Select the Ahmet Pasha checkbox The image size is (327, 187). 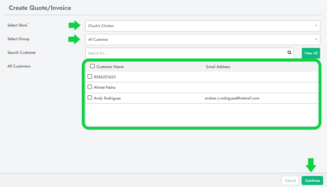pyautogui.click(x=90, y=87)
